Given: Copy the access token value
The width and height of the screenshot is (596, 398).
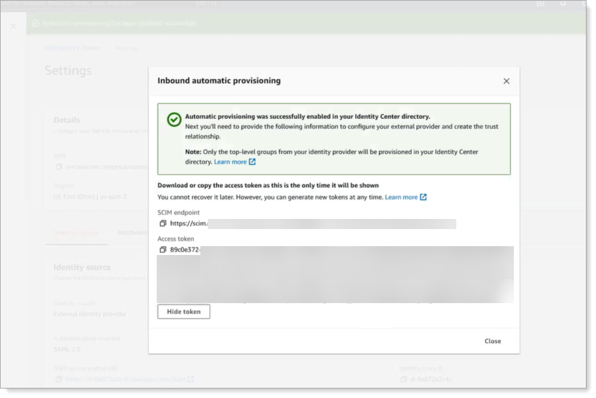Looking at the screenshot, I should point(161,249).
